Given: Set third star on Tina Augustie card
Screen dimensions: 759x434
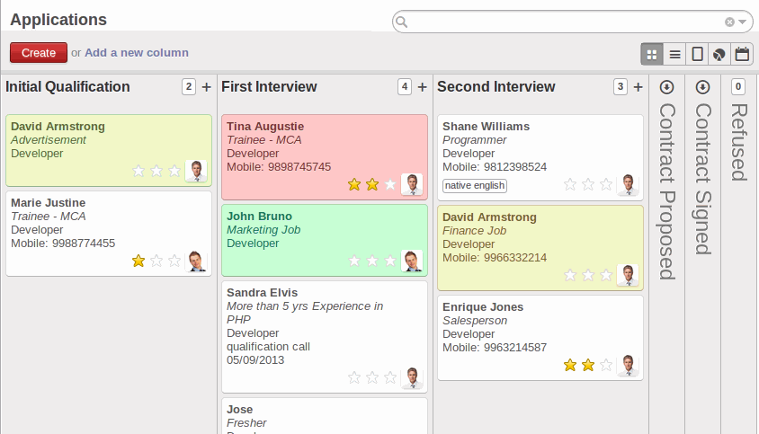Looking at the screenshot, I should click(390, 184).
